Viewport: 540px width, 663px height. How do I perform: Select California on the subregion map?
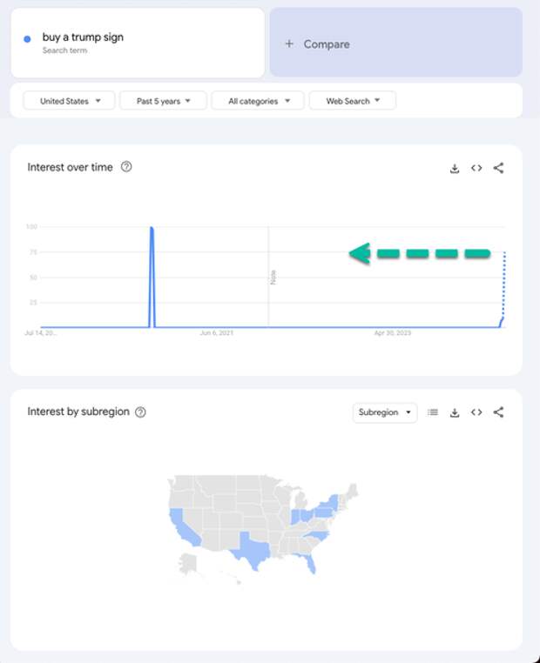coord(185,528)
